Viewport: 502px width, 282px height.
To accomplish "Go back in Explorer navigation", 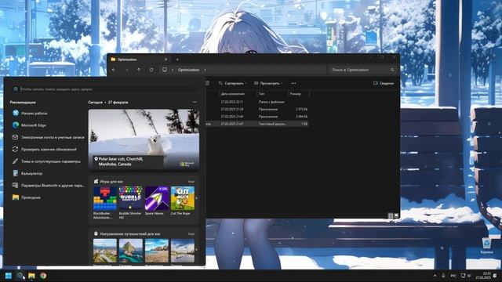I will (x=114, y=70).
